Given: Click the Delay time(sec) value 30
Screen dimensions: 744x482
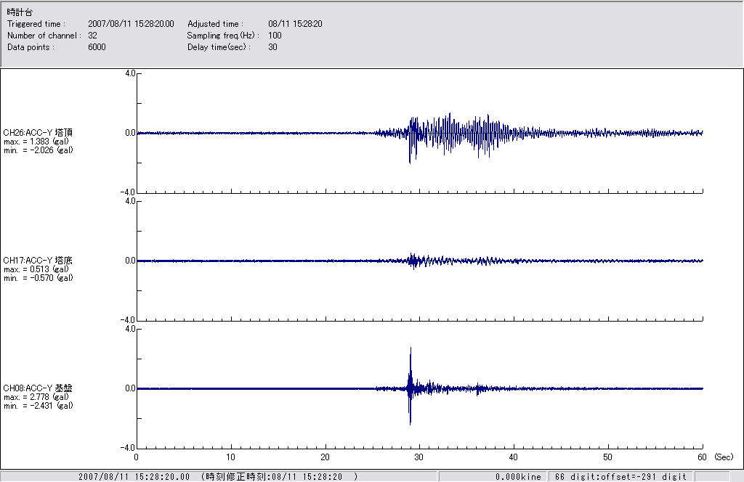Looking at the screenshot, I should click(272, 47).
